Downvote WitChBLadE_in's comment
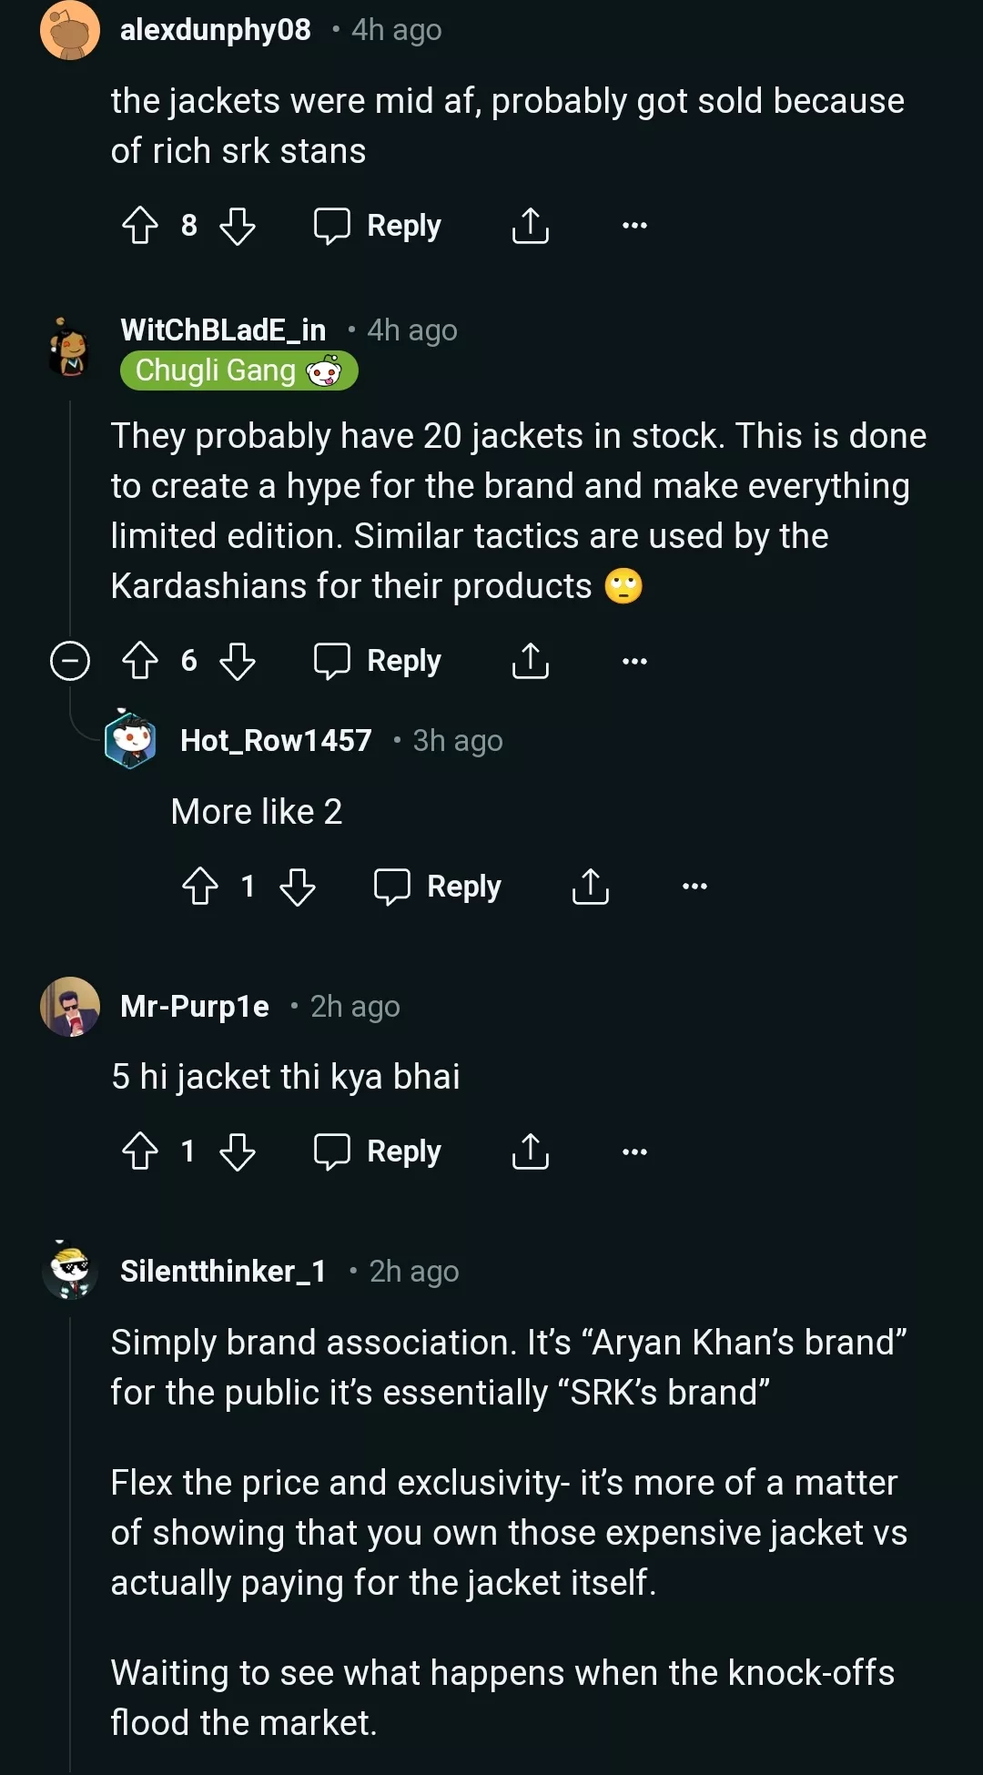Screen dimensions: 983x1775 pos(238,661)
